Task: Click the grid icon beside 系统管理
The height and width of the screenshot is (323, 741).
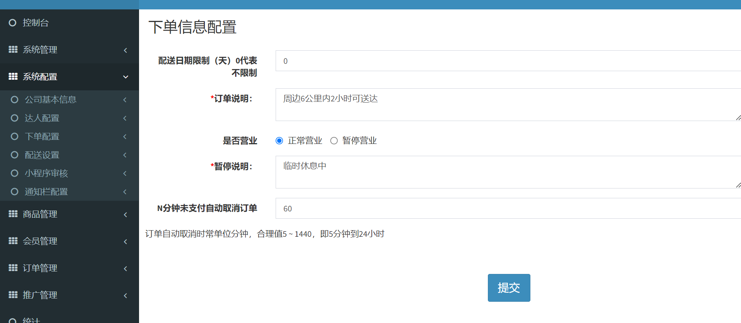Action: [13, 49]
